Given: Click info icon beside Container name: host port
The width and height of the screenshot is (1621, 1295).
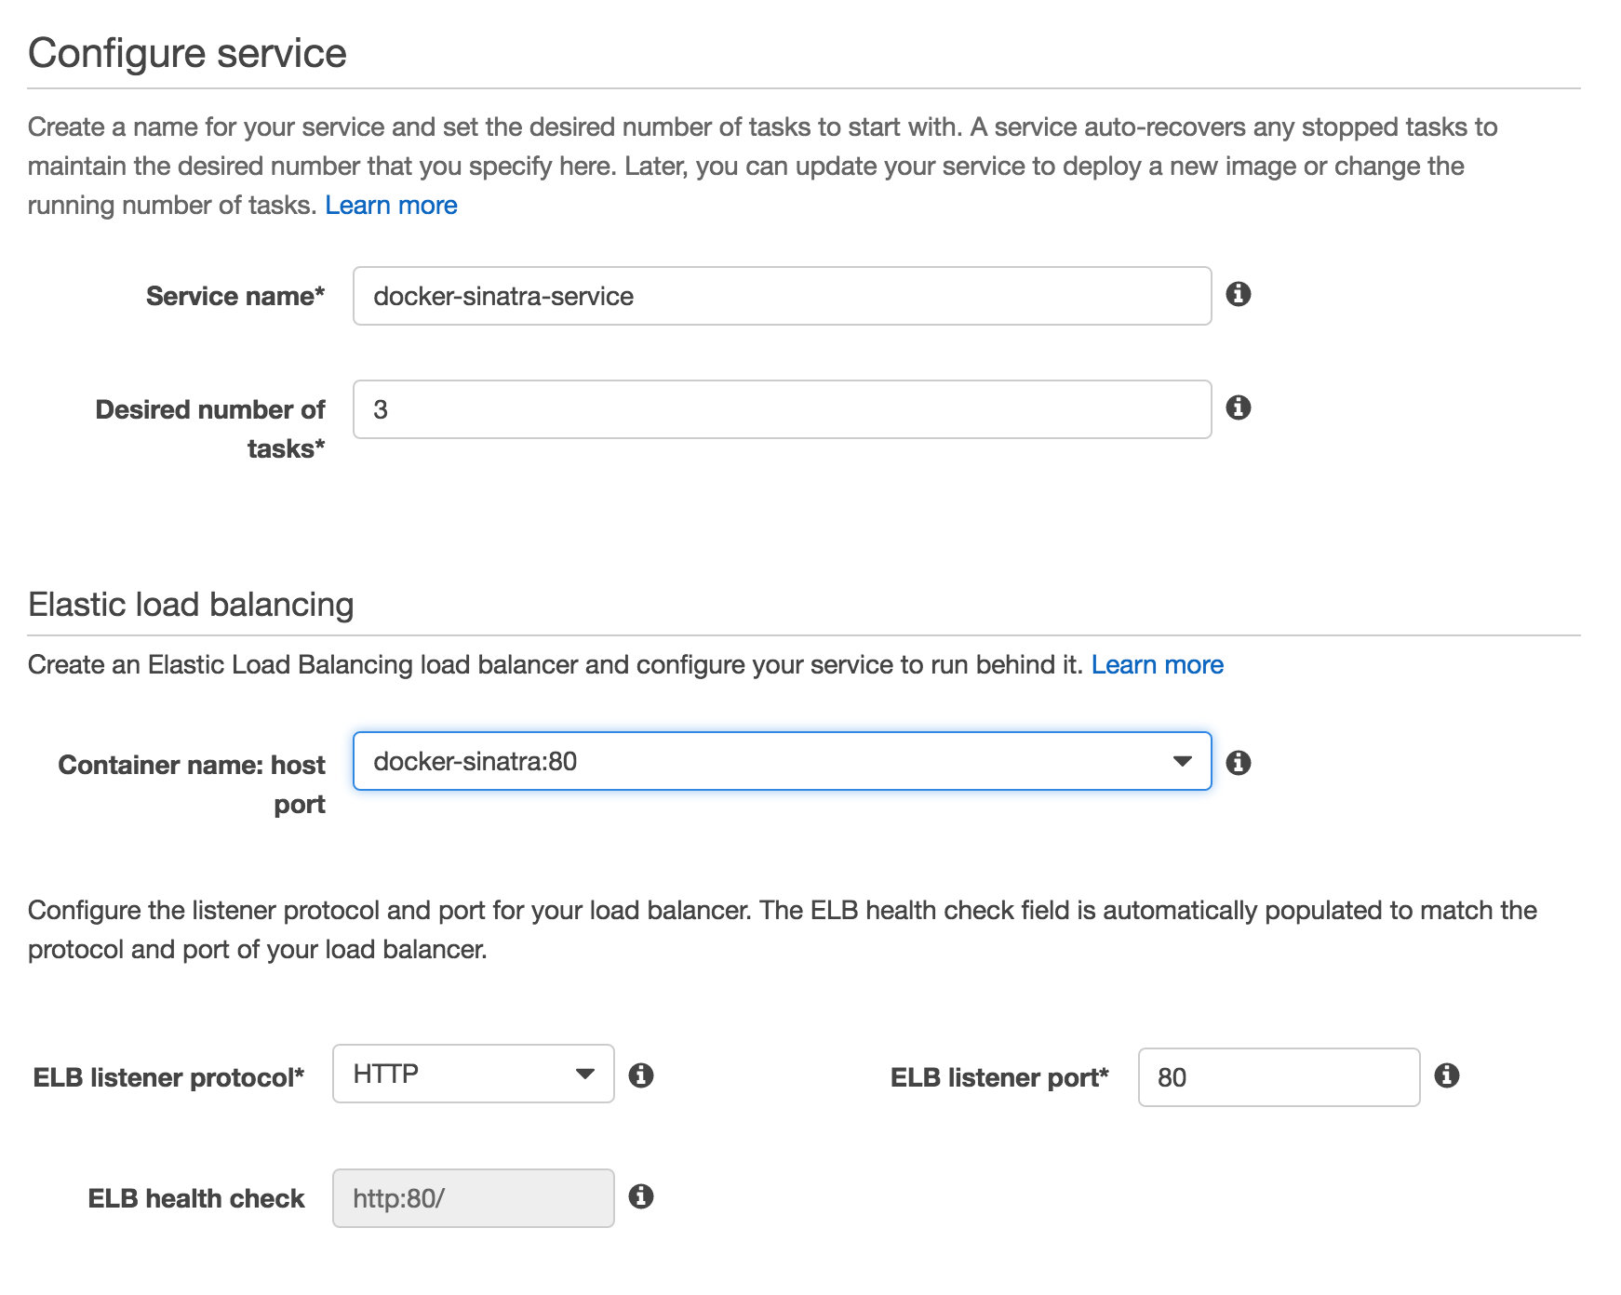Looking at the screenshot, I should pos(1239,762).
